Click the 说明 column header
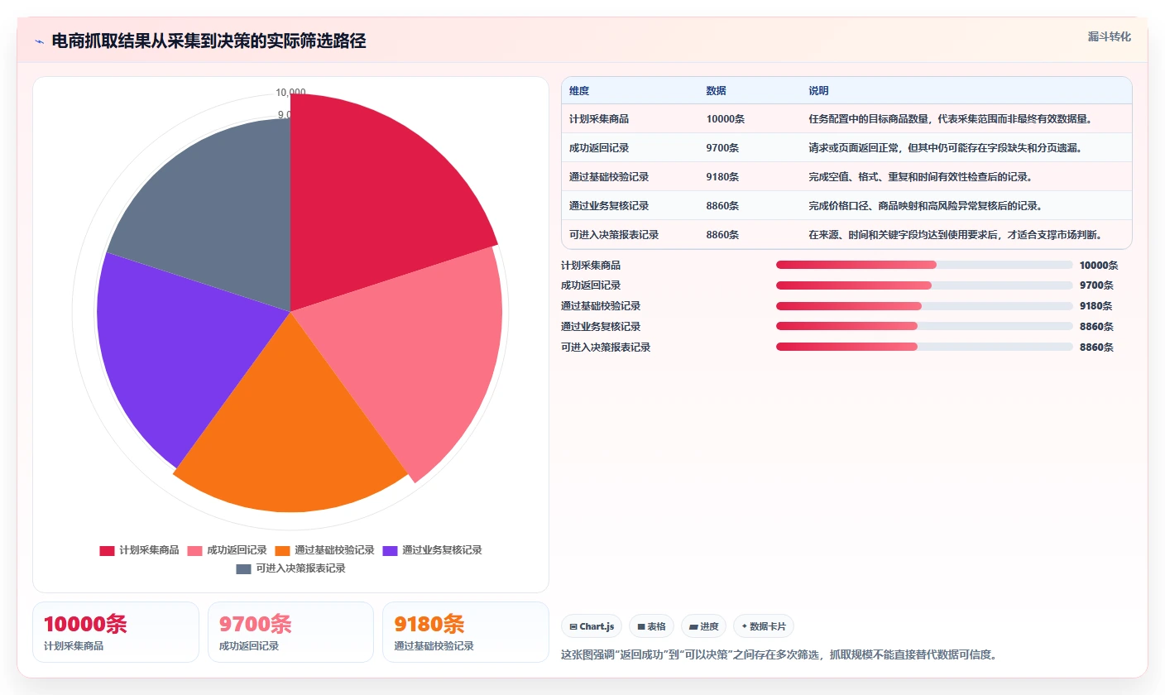Screen dimensions: 1165x695 click(x=819, y=91)
